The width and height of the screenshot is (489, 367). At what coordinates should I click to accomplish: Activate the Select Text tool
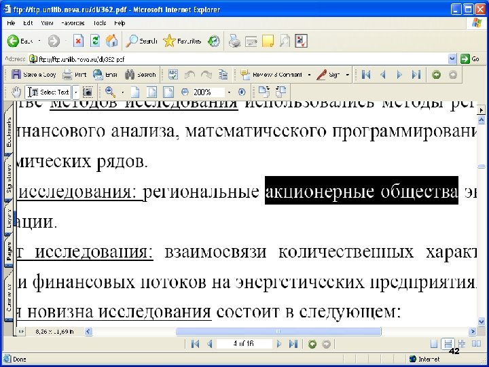(x=48, y=92)
